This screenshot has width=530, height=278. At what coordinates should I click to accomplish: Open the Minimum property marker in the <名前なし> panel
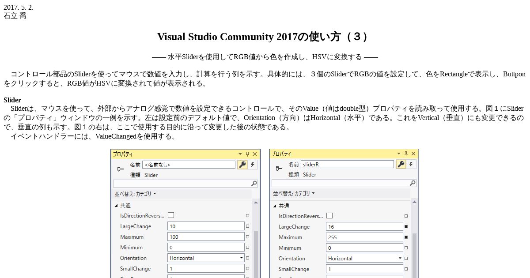pos(247,247)
